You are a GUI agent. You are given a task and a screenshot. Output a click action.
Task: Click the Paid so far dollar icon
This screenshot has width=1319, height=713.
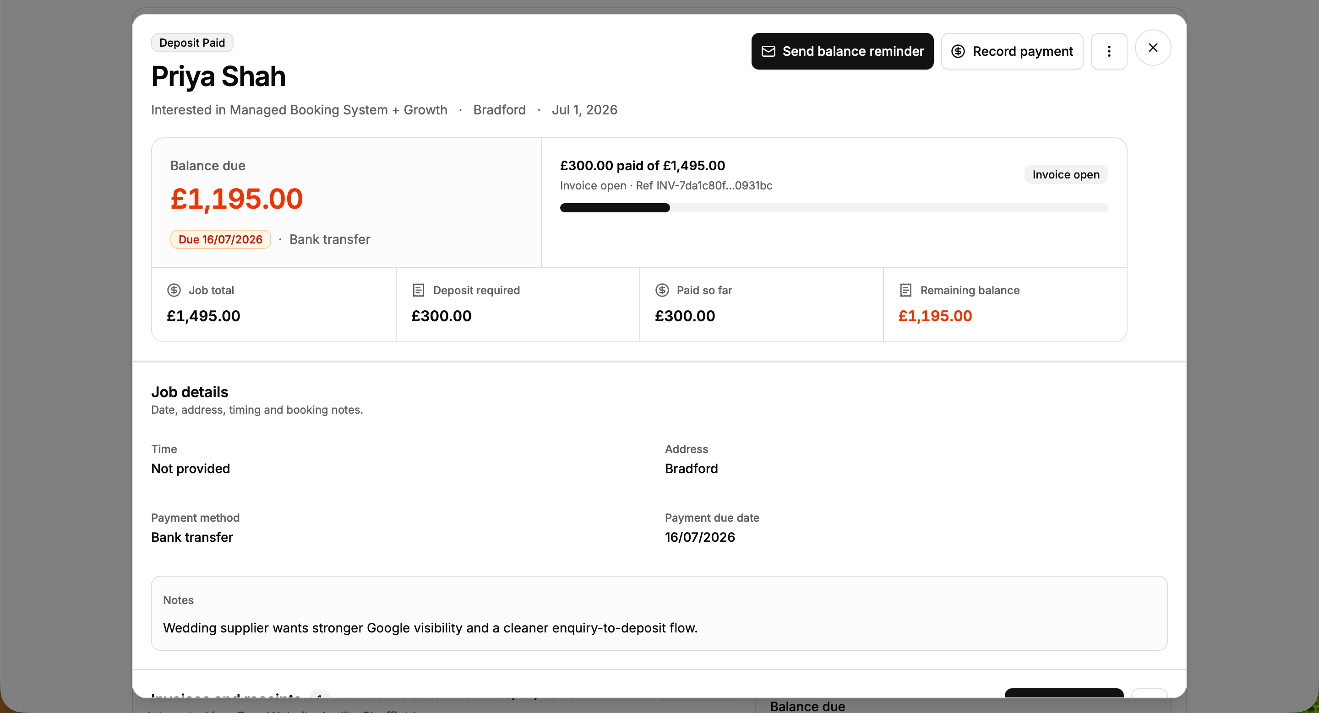click(x=662, y=290)
